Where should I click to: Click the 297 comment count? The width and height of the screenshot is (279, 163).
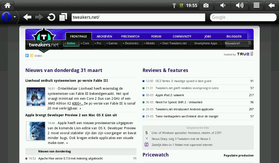tap(251, 109)
